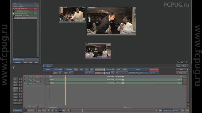
Task: Toggle the Ripple button
Action: click(x=76, y=70)
